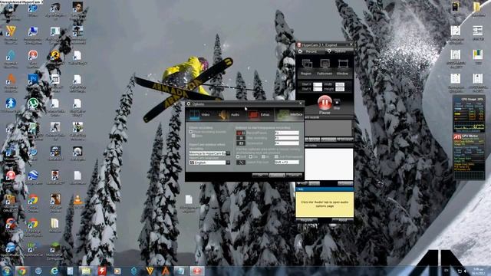
Task: Toggle the Shift modifier checkbox
Action: 238,156
